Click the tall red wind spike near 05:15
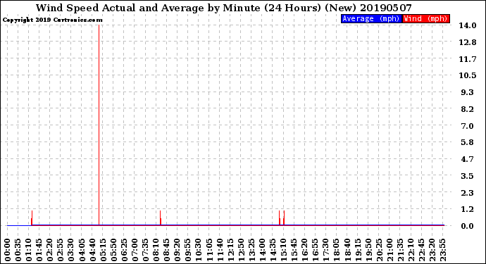Image resolution: width=486 pixels, height=264 pixels. pyautogui.click(x=99, y=124)
